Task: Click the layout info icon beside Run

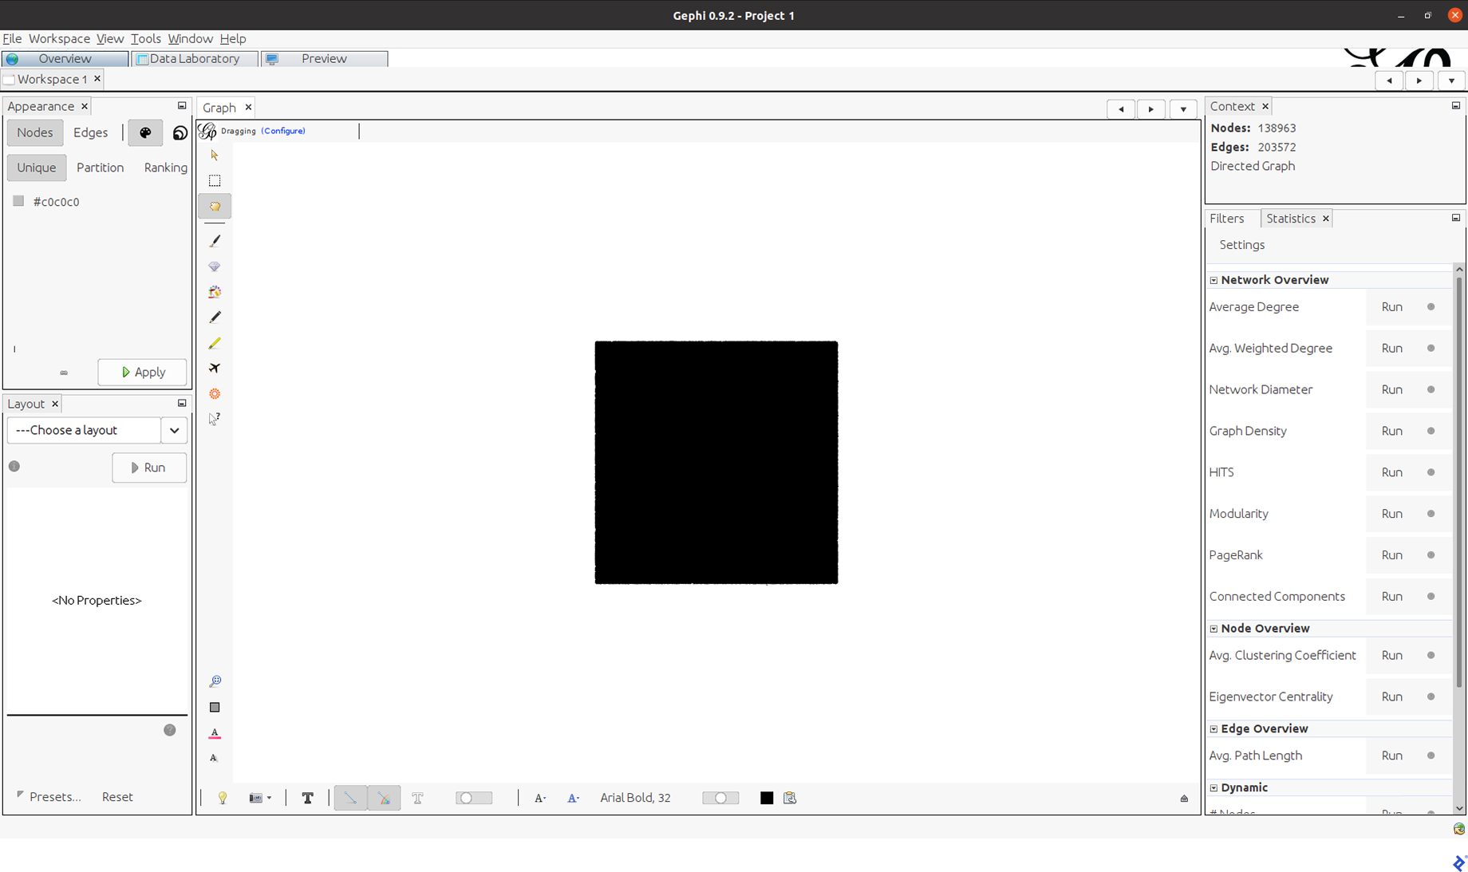Action: (x=14, y=467)
